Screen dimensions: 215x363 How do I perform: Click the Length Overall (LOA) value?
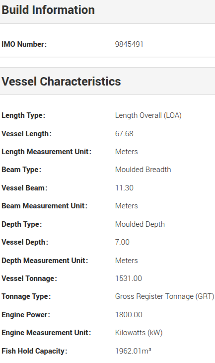(148, 115)
